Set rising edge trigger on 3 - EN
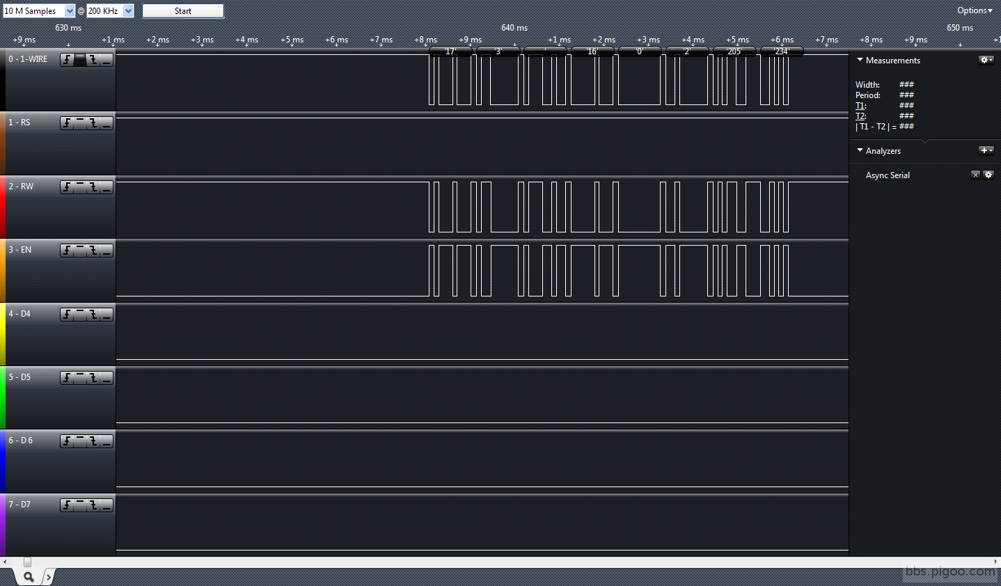 (x=67, y=251)
